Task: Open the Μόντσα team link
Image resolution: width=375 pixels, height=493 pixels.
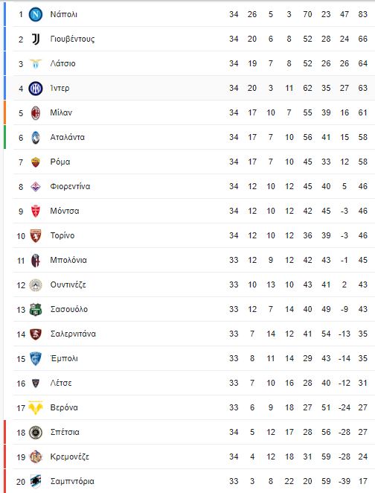Action: coord(65,211)
